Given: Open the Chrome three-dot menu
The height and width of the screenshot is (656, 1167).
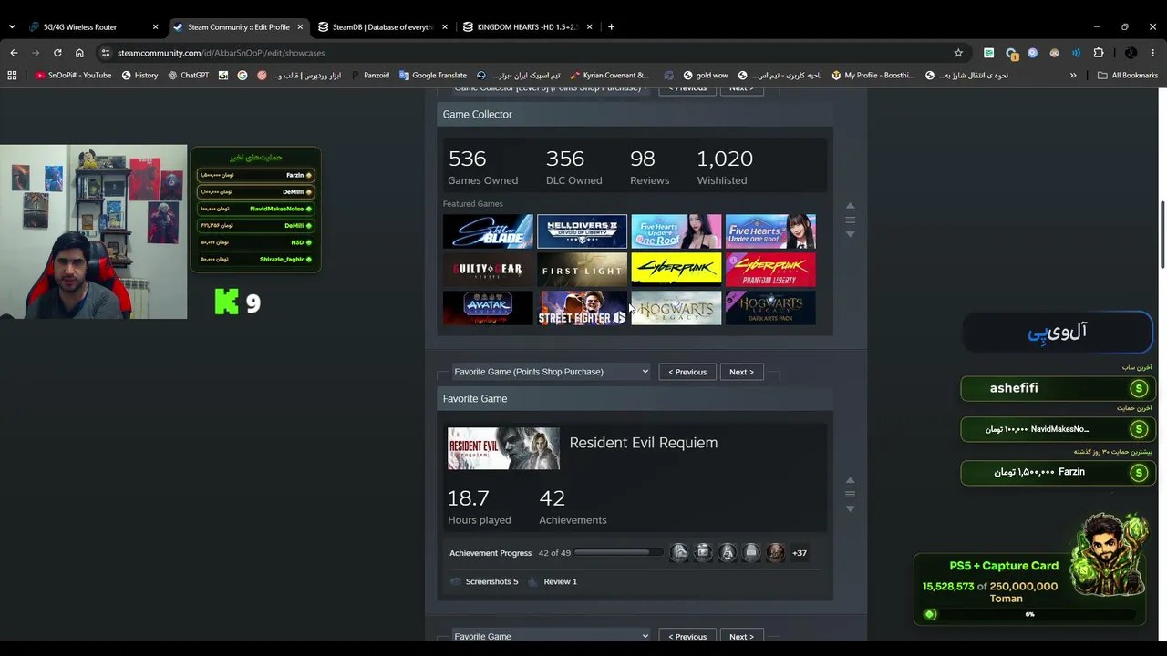Looking at the screenshot, I should coord(1153,53).
